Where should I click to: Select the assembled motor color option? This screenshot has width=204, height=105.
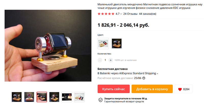point(117,43)
